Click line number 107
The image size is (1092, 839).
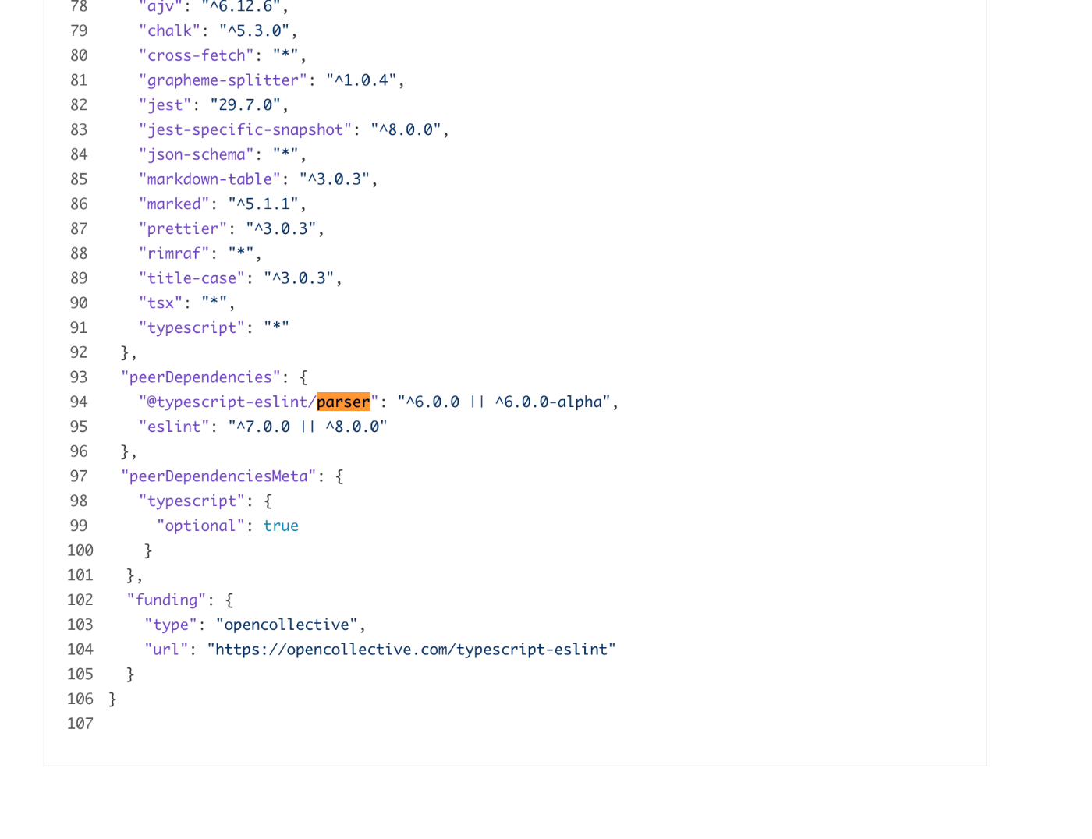(80, 724)
